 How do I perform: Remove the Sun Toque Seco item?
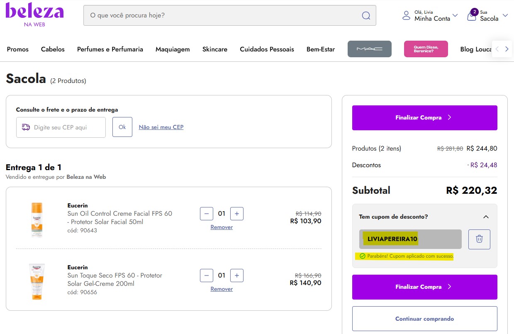tap(222, 289)
